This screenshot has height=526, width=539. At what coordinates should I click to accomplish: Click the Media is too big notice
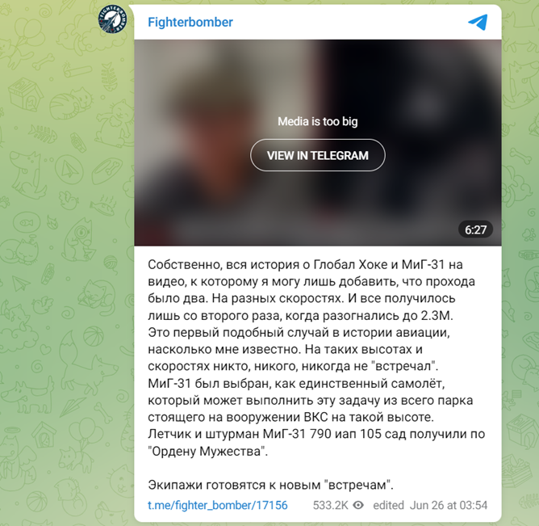click(318, 121)
